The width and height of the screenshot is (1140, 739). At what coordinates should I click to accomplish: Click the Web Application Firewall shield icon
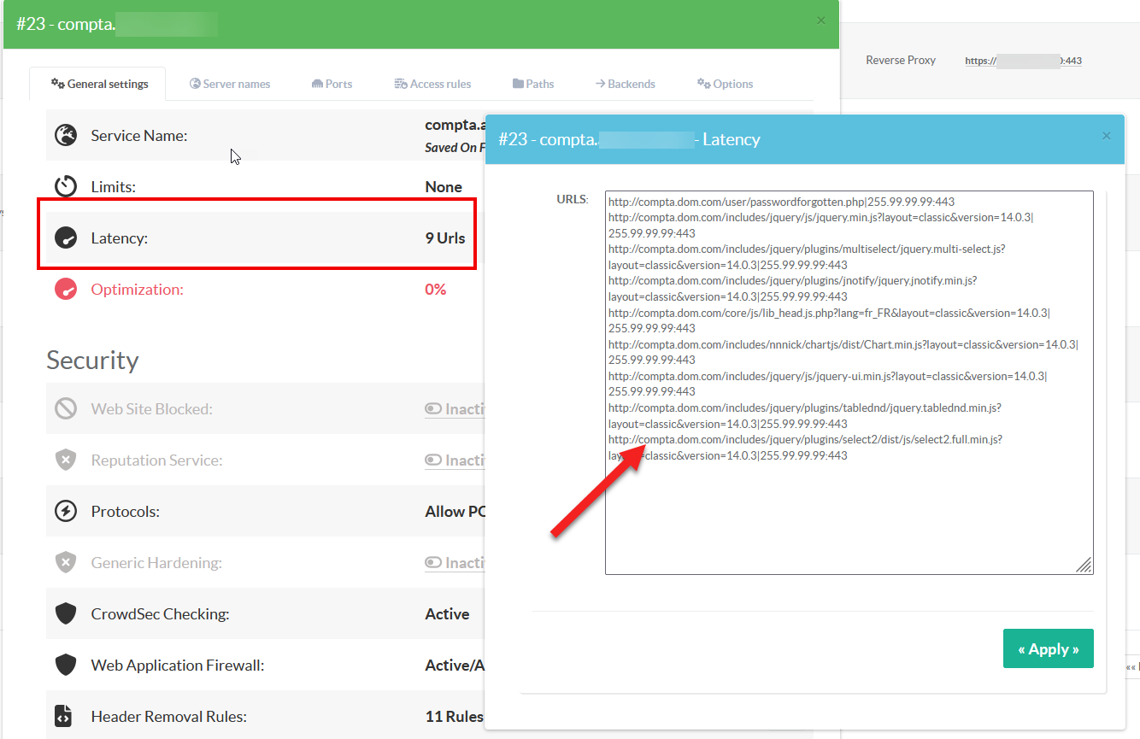(x=66, y=666)
